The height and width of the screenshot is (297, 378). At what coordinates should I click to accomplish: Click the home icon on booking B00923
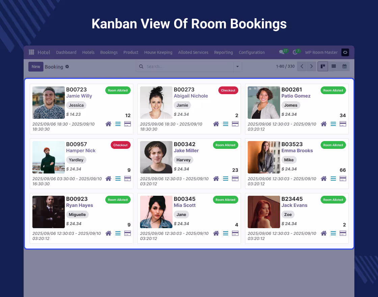[108, 233]
